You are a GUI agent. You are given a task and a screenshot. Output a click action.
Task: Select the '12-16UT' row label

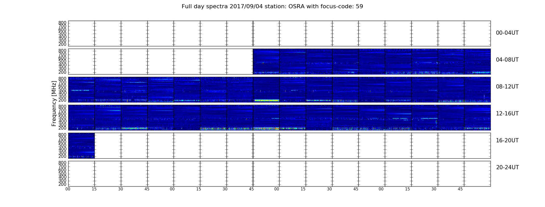(507, 114)
